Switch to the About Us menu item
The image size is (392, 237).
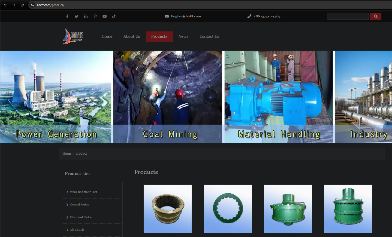131,36
